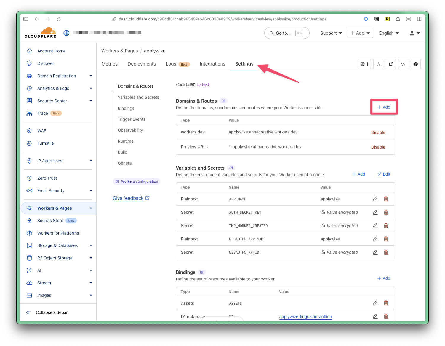Open the English language dropdown
445x346 pixels.
[x=389, y=33]
